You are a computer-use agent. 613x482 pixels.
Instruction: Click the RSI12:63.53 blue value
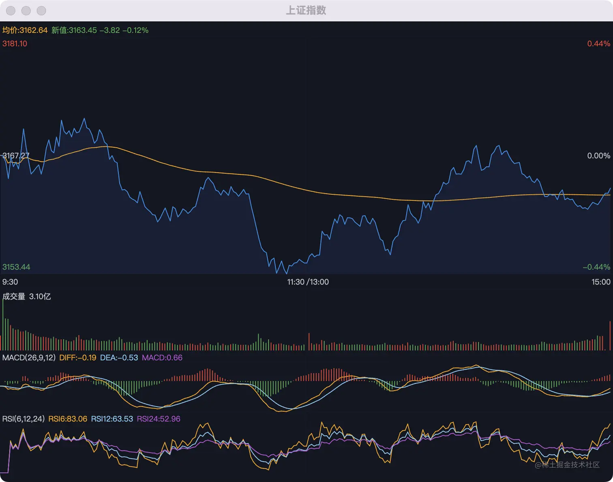click(x=112, y=419)
